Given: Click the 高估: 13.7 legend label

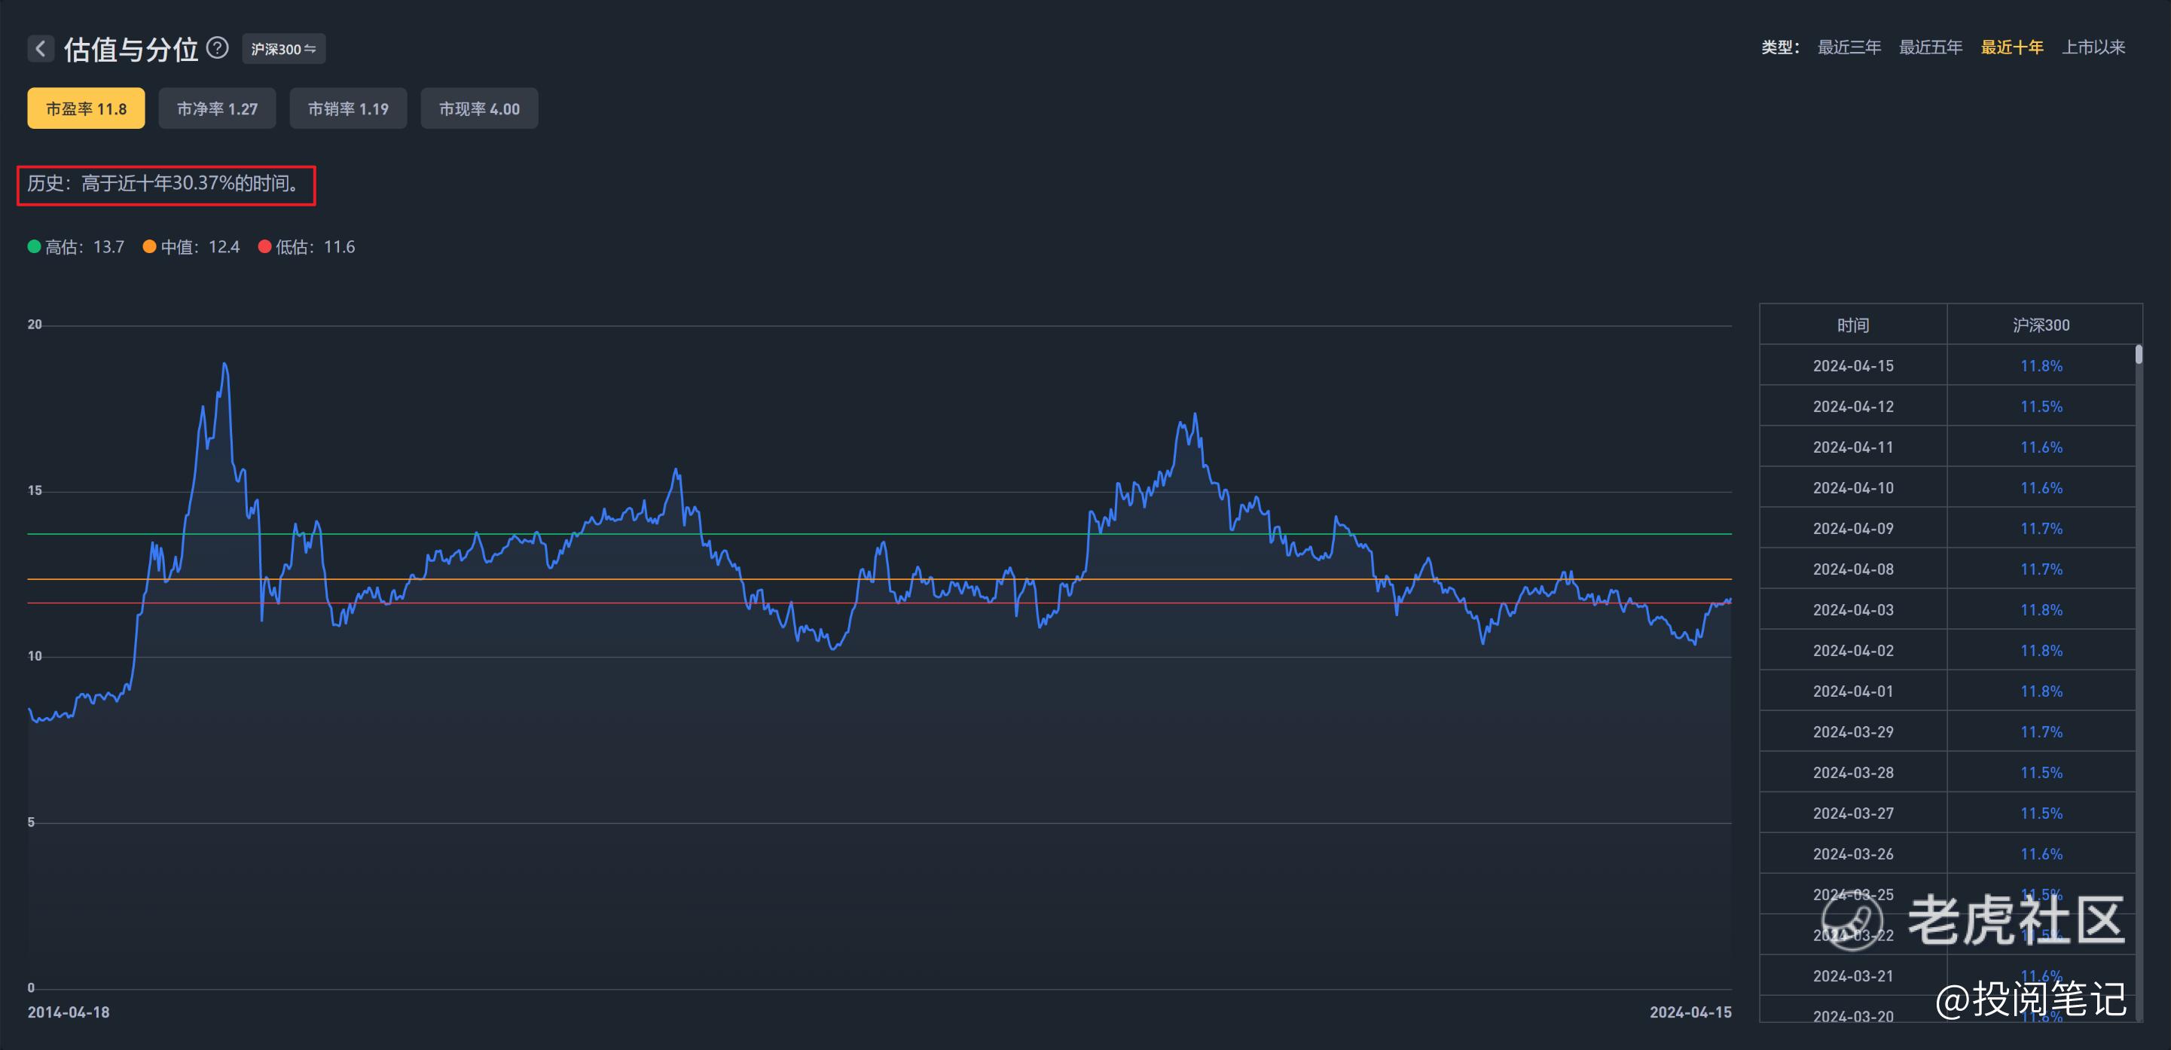Looking at the screenshot, I should click(84, 247).
